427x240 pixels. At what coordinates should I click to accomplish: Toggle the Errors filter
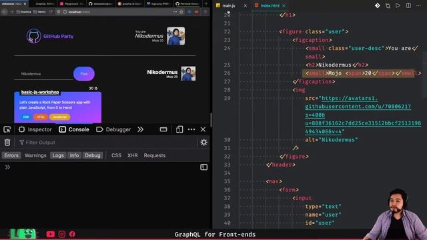point(11,155)
